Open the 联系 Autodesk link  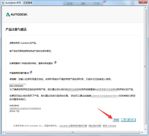click(109, 126)
